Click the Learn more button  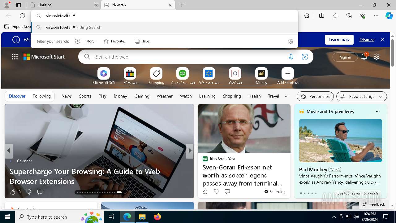[x=339, y=40]
